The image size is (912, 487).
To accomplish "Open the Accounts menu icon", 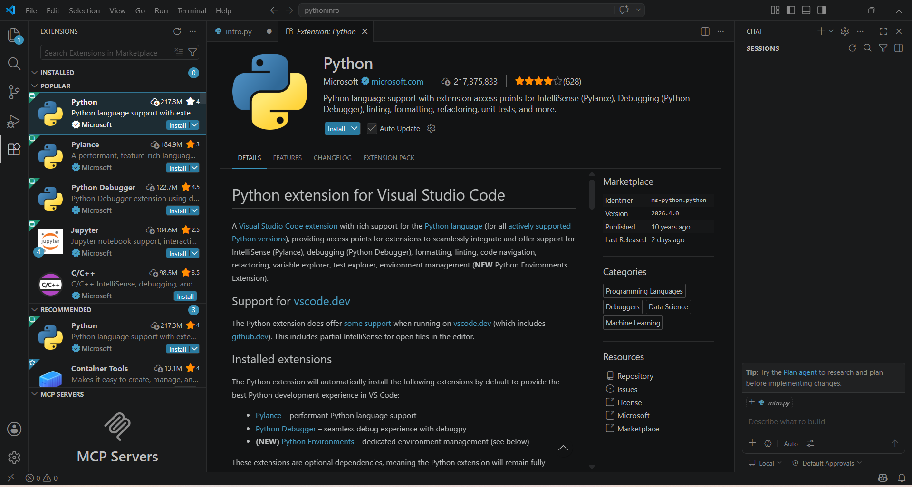I will [x=14, y=429].
